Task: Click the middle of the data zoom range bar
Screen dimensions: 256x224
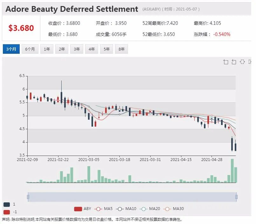Action: [x=132, y=197]
